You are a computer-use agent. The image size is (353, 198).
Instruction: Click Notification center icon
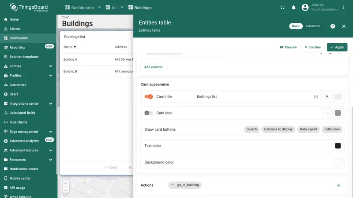(6, 169)
